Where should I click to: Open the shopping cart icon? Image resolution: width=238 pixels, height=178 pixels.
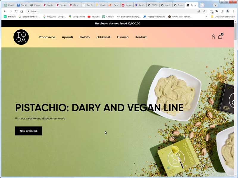(x=220, y=36)
